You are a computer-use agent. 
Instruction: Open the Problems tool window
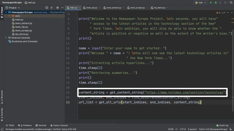click(x=24, y=125)
